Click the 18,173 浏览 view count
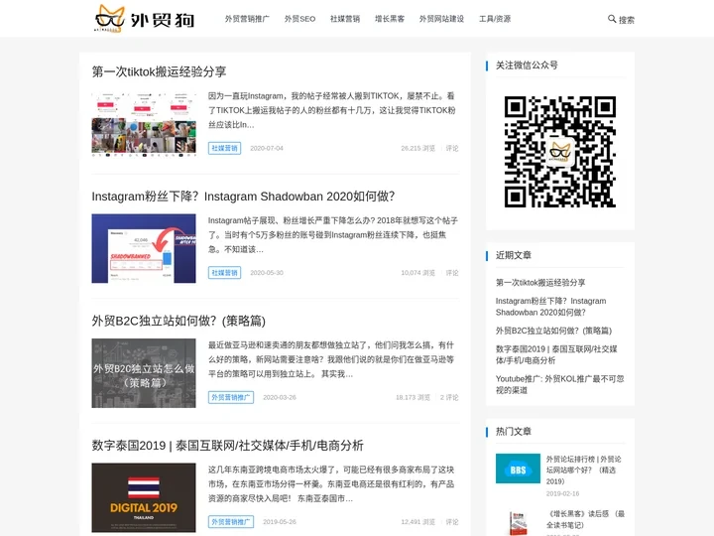The image size is (714, 536). (413, 397)
